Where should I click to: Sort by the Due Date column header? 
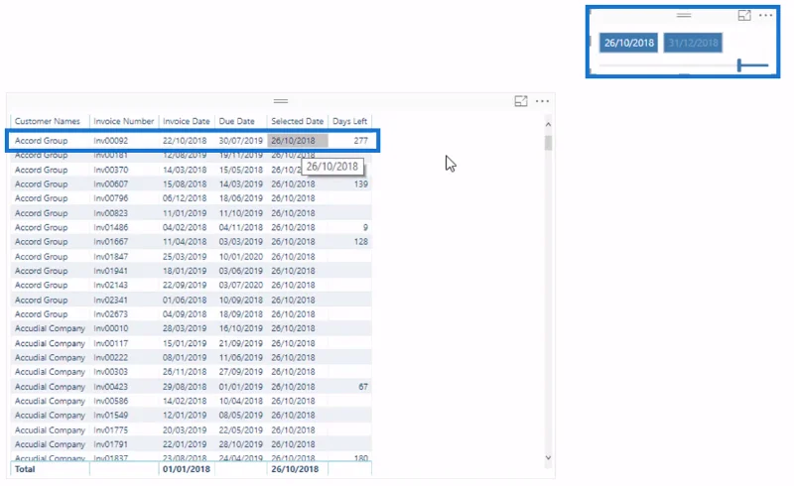236,121
